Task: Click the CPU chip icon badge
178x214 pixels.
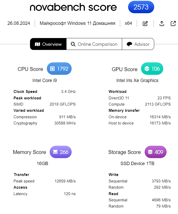Action: (x=53, y=69)
